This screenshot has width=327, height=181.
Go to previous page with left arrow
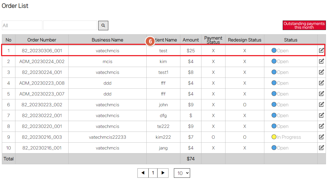[x=143, y=173]
